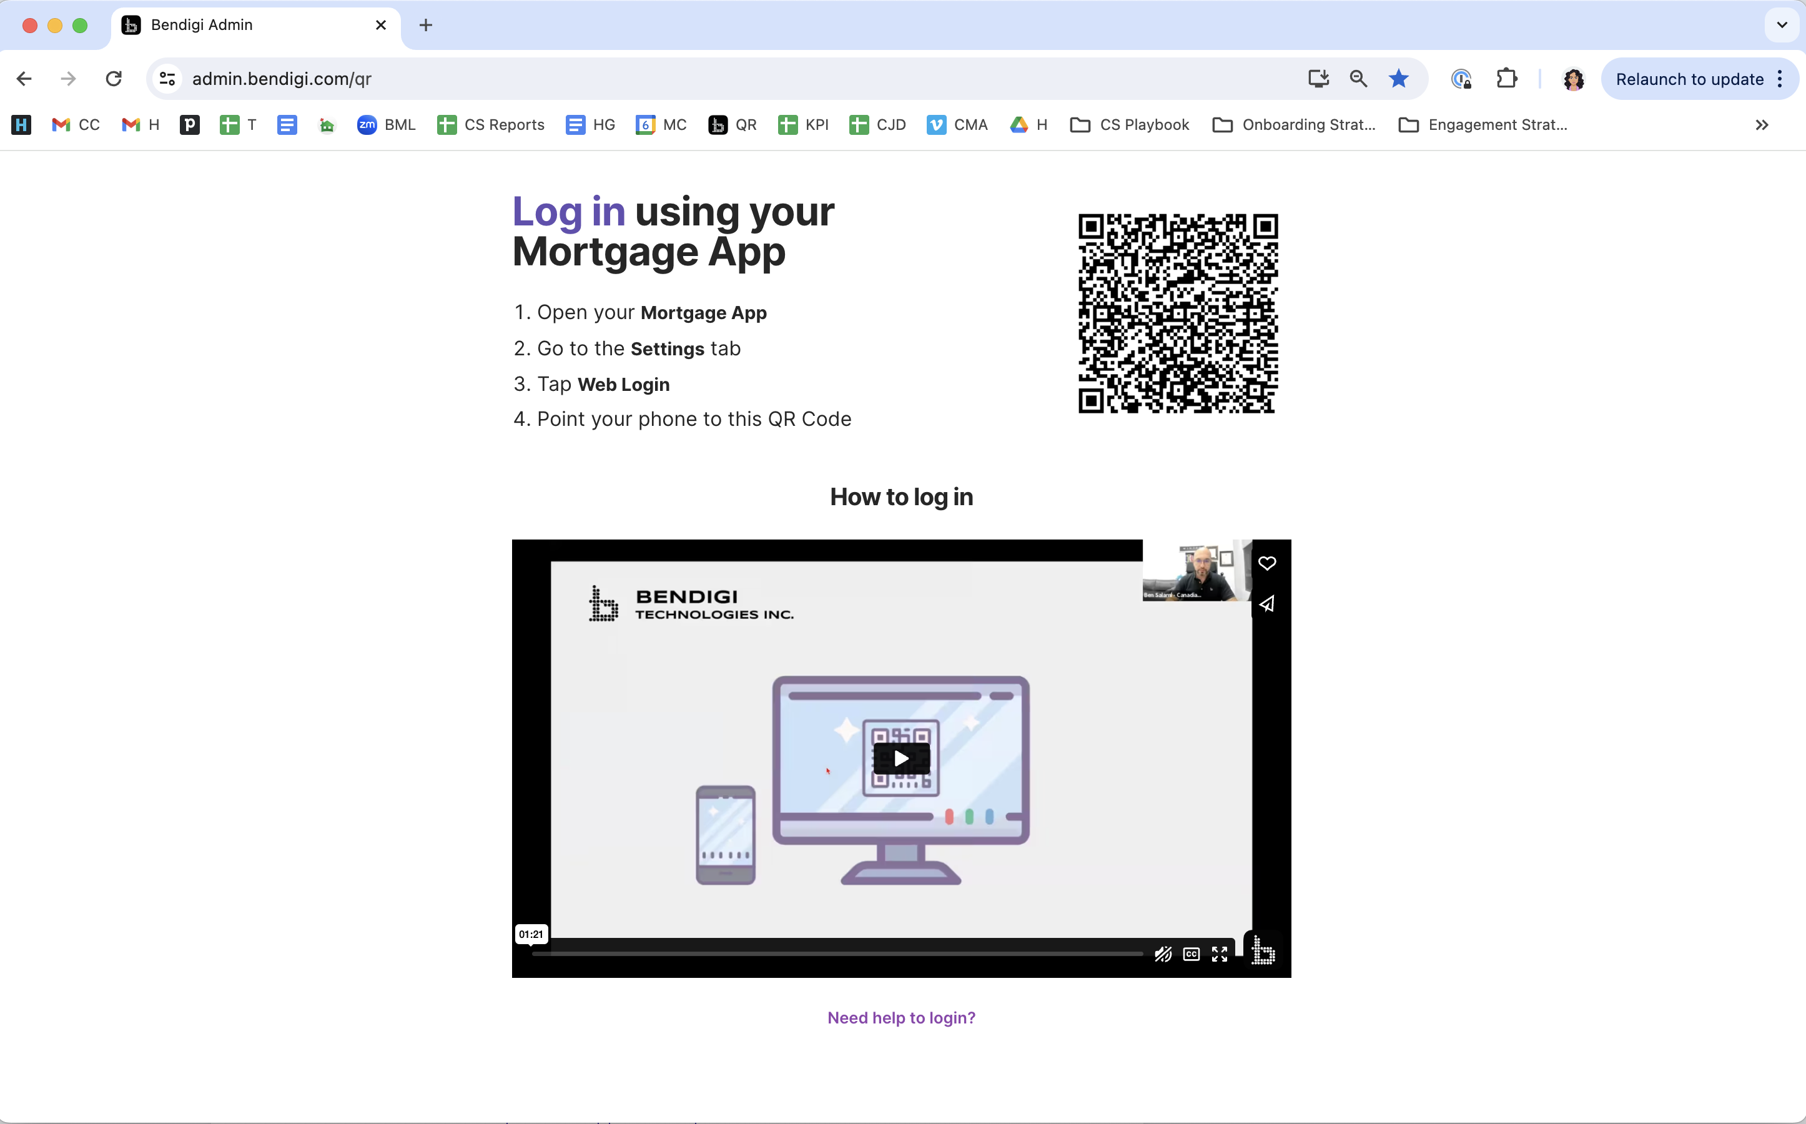Go forward in browser history
This screenshot has height=1124, width=1806.
point(68,79)
